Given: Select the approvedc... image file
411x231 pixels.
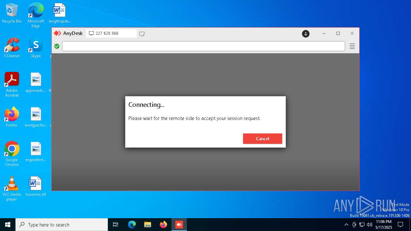Looking at the screenshot, I should pyautogui.click(x=36, y=82).
